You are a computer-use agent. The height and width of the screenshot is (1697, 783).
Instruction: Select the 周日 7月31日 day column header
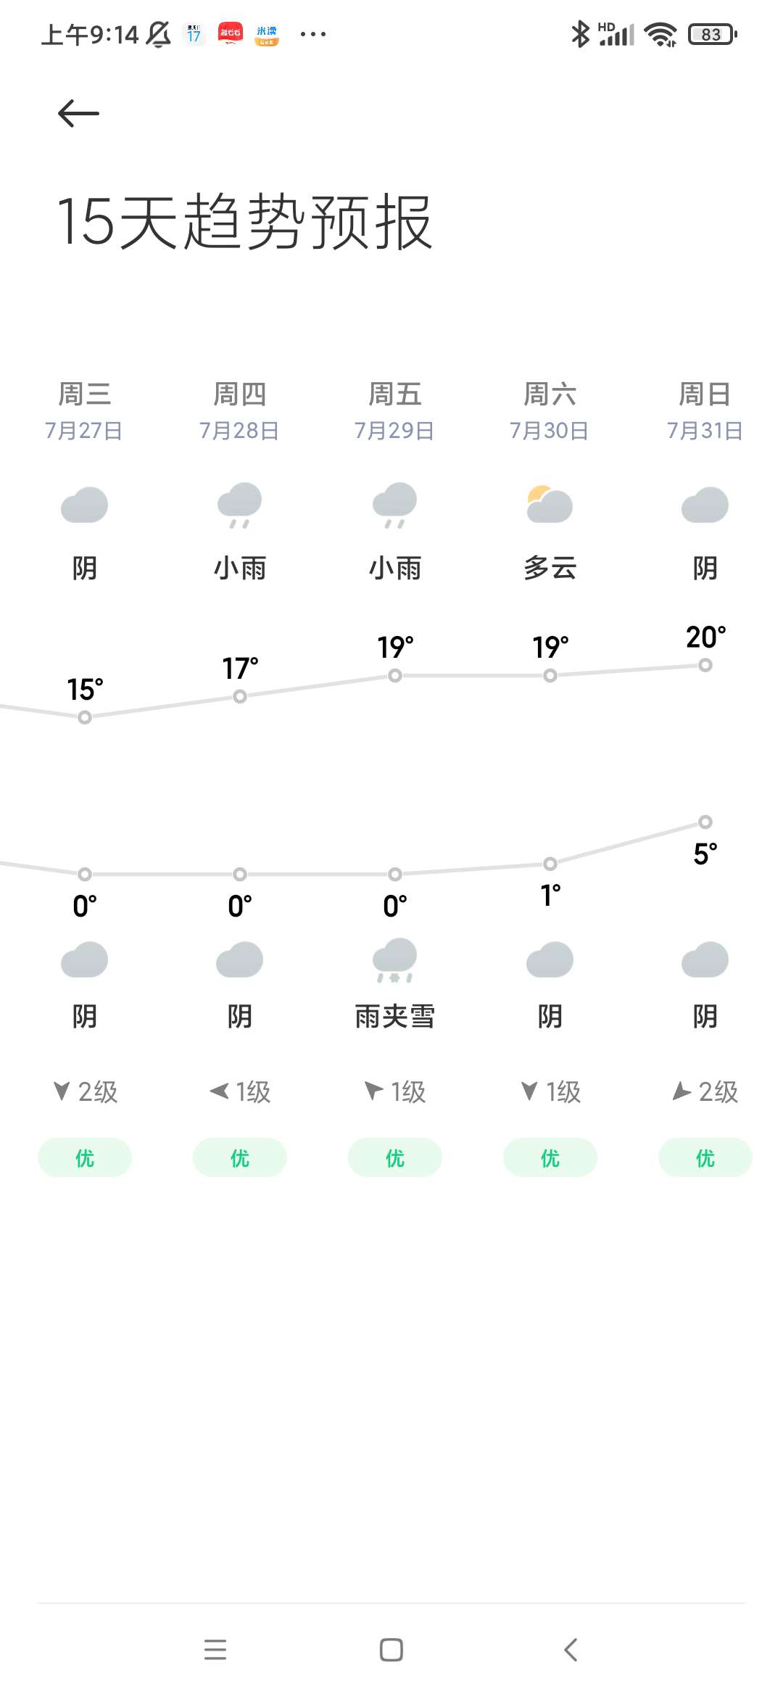(x=705, y=410)
